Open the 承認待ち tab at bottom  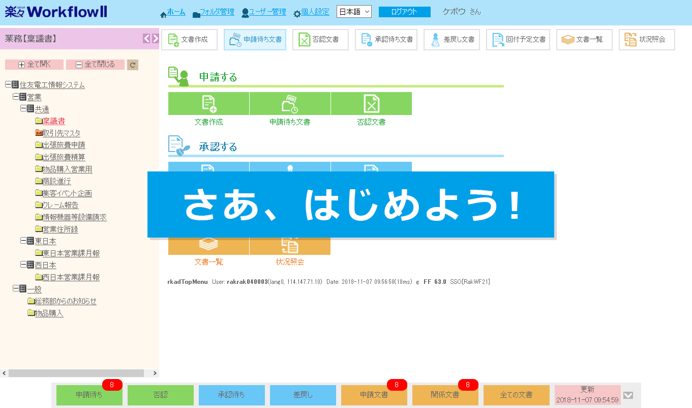(232, 395)
